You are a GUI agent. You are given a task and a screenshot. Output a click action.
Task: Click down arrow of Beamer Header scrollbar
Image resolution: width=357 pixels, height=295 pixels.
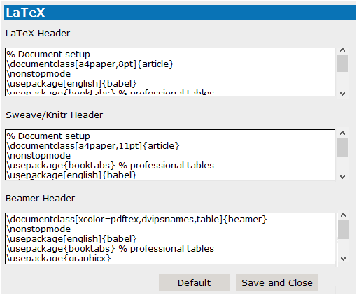pos(343,259)
